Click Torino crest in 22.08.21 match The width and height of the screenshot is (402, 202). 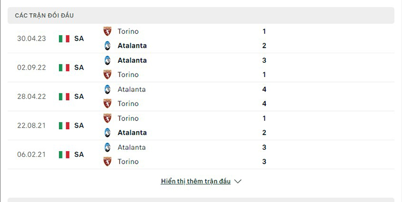(107, 119)
